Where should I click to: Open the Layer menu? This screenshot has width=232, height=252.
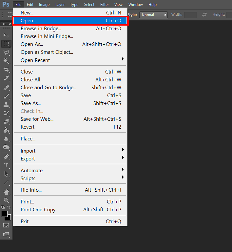point(60,5)
